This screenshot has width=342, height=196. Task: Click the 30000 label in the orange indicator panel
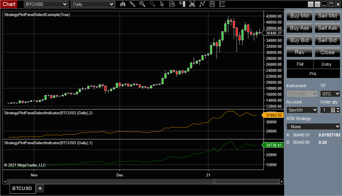[271, 122]
